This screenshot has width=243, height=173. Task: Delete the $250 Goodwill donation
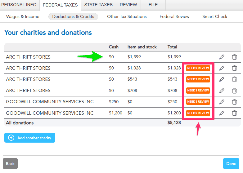coord(234,102)
